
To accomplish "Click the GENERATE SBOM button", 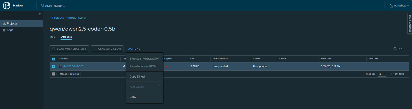I will tap(107, 49).
